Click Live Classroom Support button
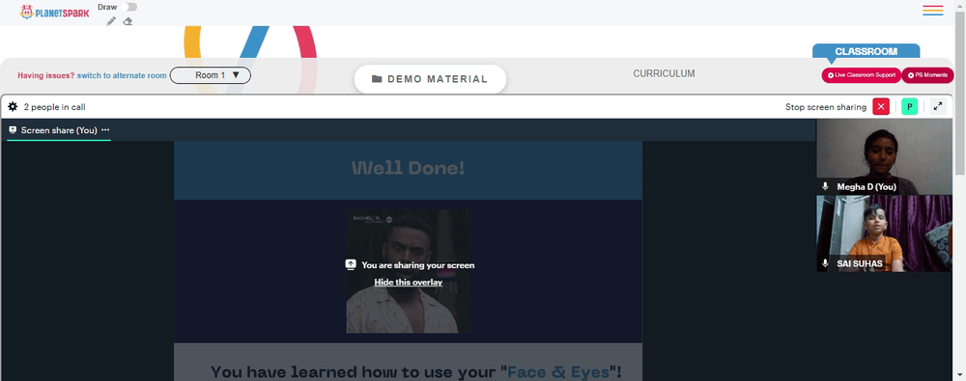The image size is (966, 381). tap(862, 75)
